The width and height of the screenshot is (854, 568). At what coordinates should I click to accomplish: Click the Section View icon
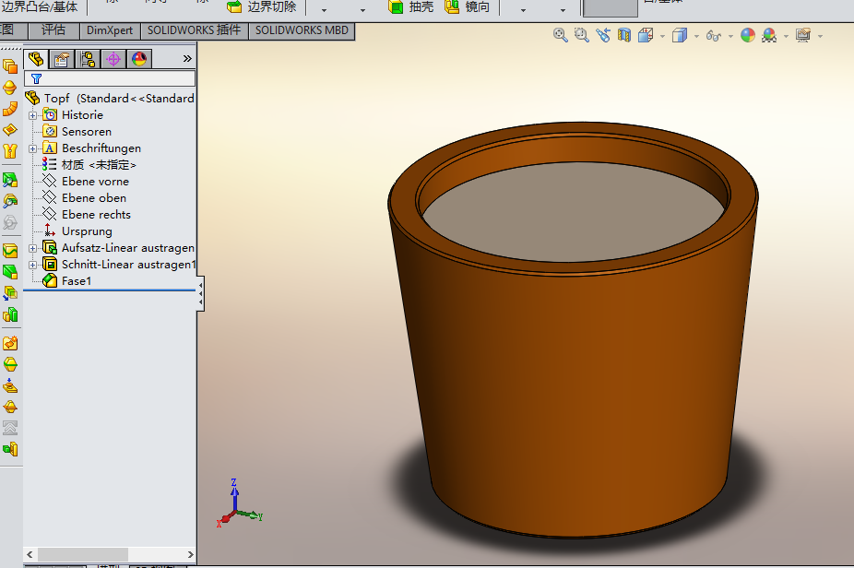coord(624,35)
